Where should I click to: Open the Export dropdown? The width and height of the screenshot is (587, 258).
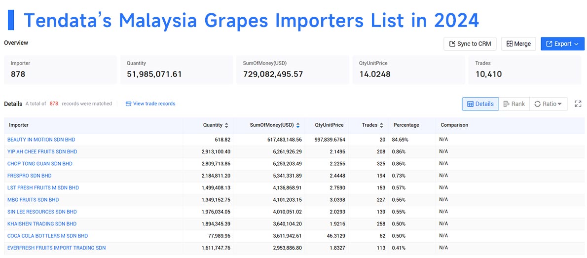click(x=562, y=44)
